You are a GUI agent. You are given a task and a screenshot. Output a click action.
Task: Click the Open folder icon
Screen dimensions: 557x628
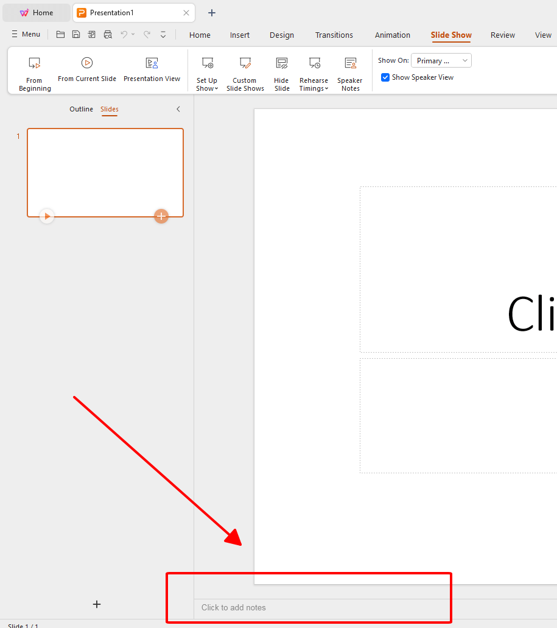(x=60, y=35)
